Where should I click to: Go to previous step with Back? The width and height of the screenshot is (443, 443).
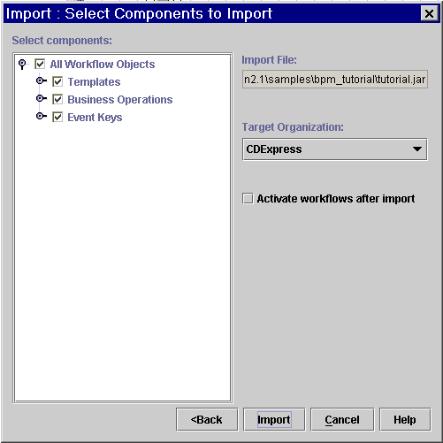(x=207, y=419)
